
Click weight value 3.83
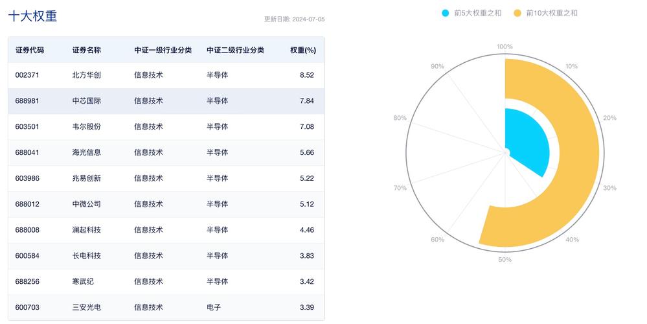coord(307,256)
